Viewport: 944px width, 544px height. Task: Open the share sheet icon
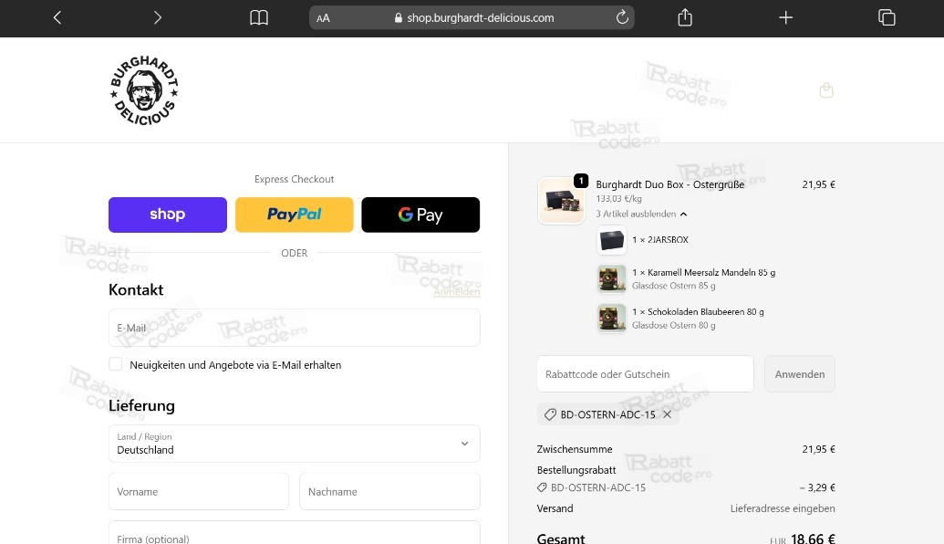pyautogui.click(x=685, y=17)
